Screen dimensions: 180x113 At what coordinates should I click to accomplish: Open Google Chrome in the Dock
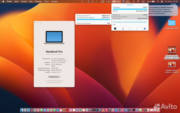coord(35,110)
